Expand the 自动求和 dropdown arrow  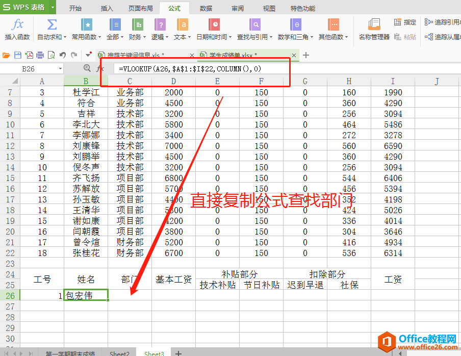point(65,37)
